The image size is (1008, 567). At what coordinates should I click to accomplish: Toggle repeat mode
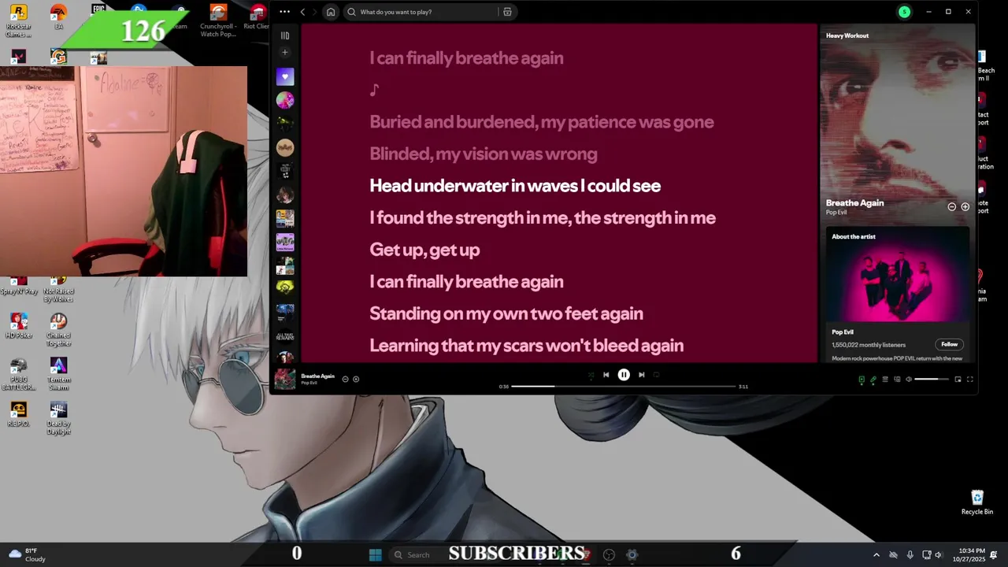pyautogui.click(x=656, y=375)
